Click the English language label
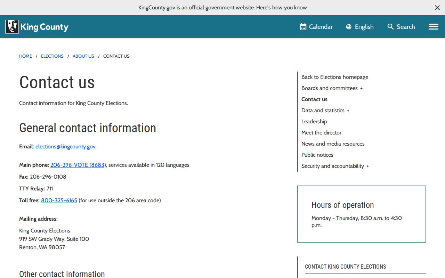Image resolution: width=445 pixels, height=278 pixels. (x=364, y=27)
